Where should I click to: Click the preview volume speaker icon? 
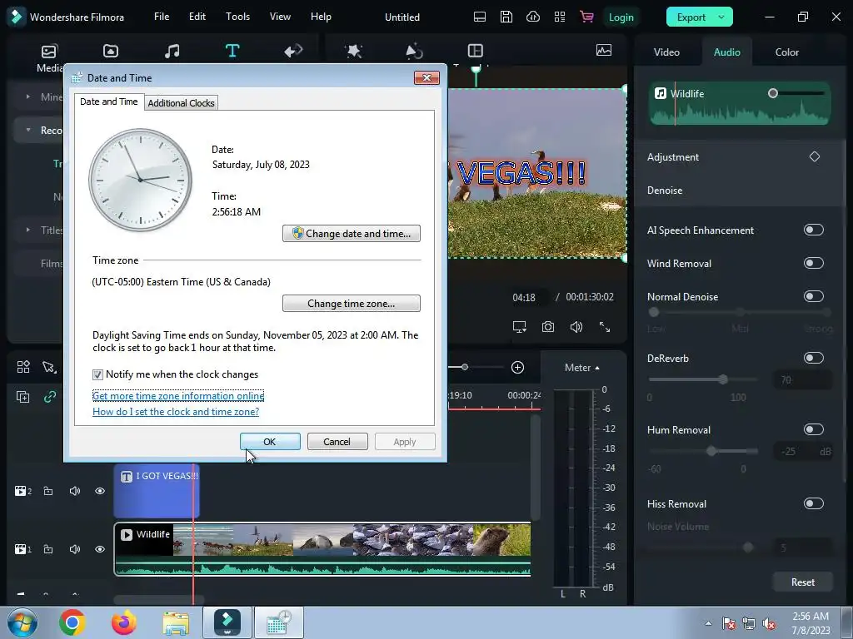576,326
